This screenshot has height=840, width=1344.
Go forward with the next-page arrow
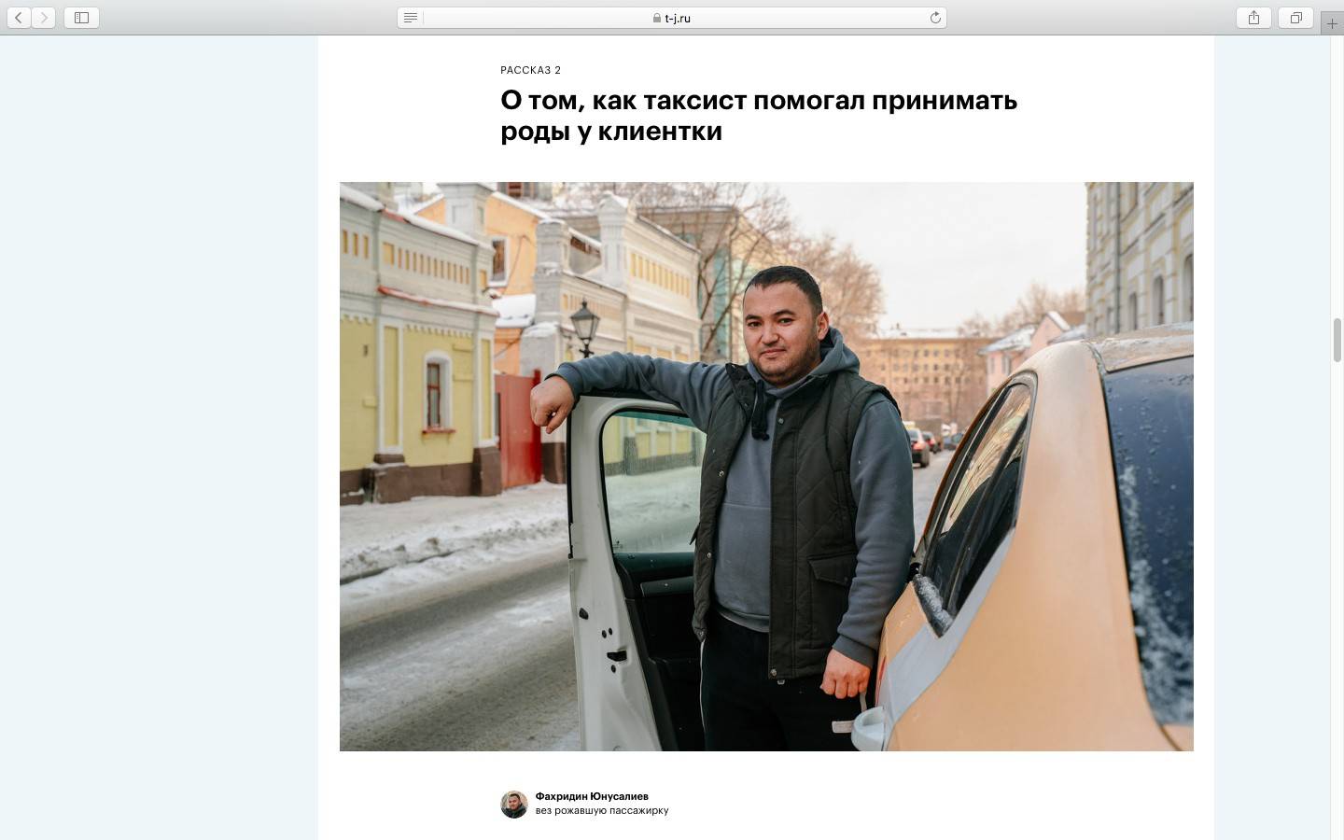[43, 18]
